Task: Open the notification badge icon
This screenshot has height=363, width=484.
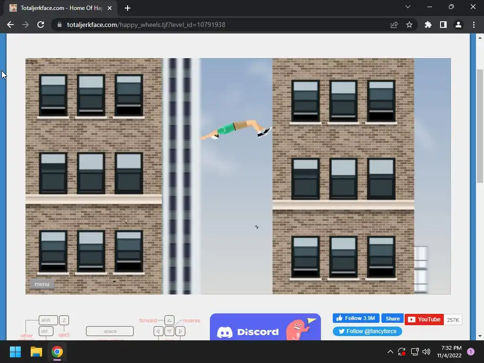Action: 471,352
